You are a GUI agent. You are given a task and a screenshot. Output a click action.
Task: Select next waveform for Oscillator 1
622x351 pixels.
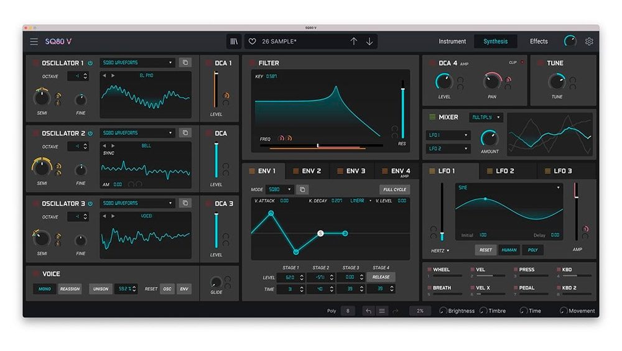pyautogui.click(x=113, y=75)
